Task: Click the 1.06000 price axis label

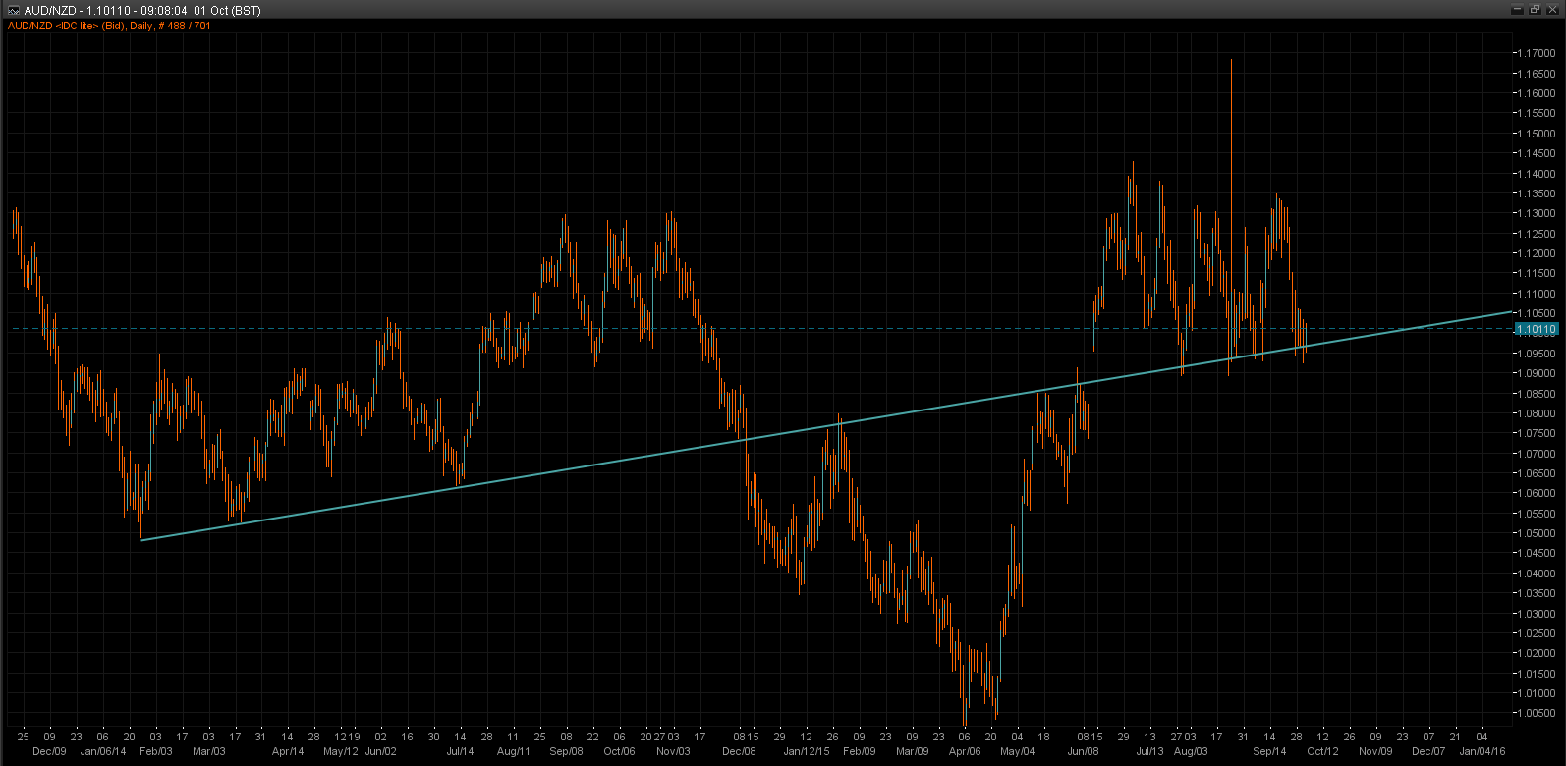Action: (1538, 493)
